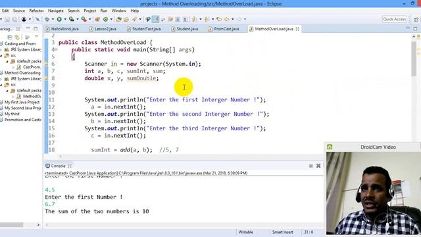Viewport: 421px width, 237px height.
Task: Close the MethodOverLoad.java tab
Action: click(297, 29)
